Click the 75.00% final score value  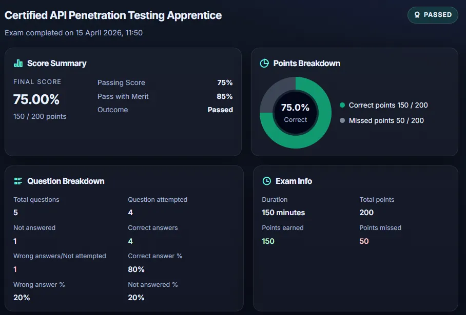36,99
